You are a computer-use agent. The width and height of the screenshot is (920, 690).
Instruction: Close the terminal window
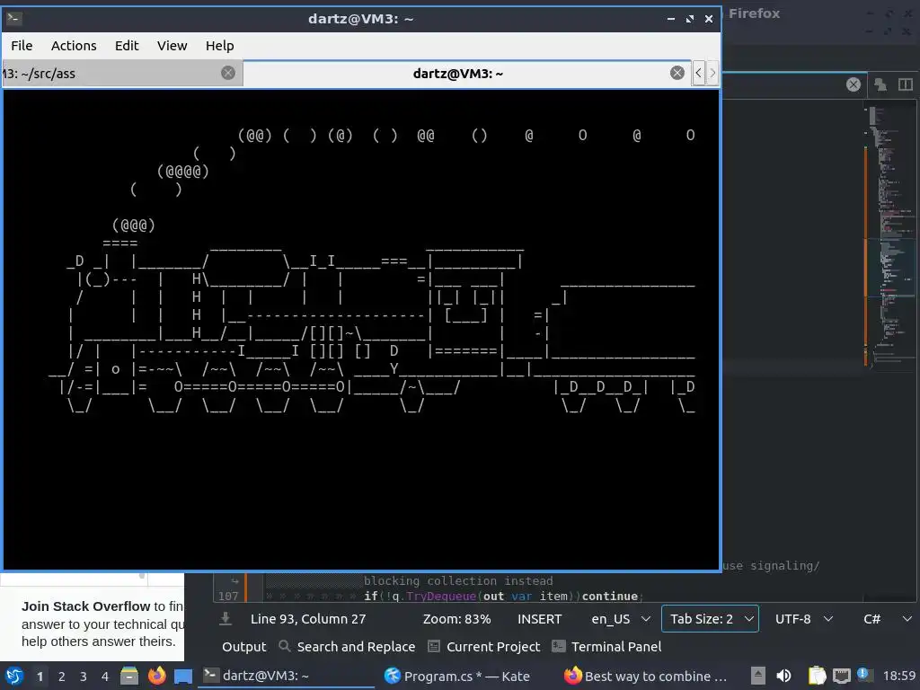[x=709, y=19]
